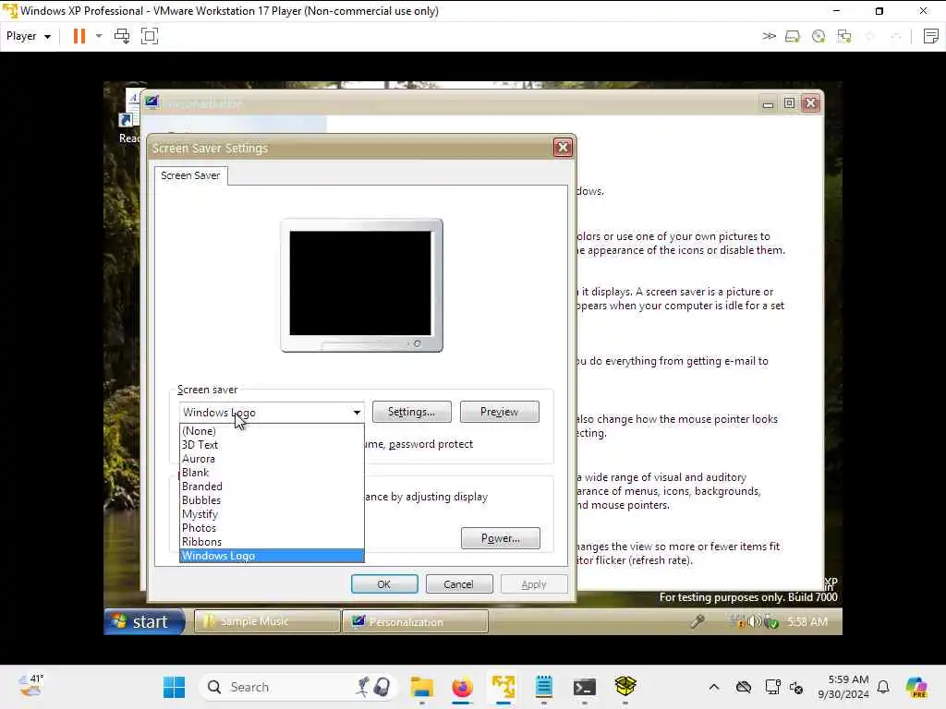
Task: Click host network tray icon
Action: [x=773, y=687]
